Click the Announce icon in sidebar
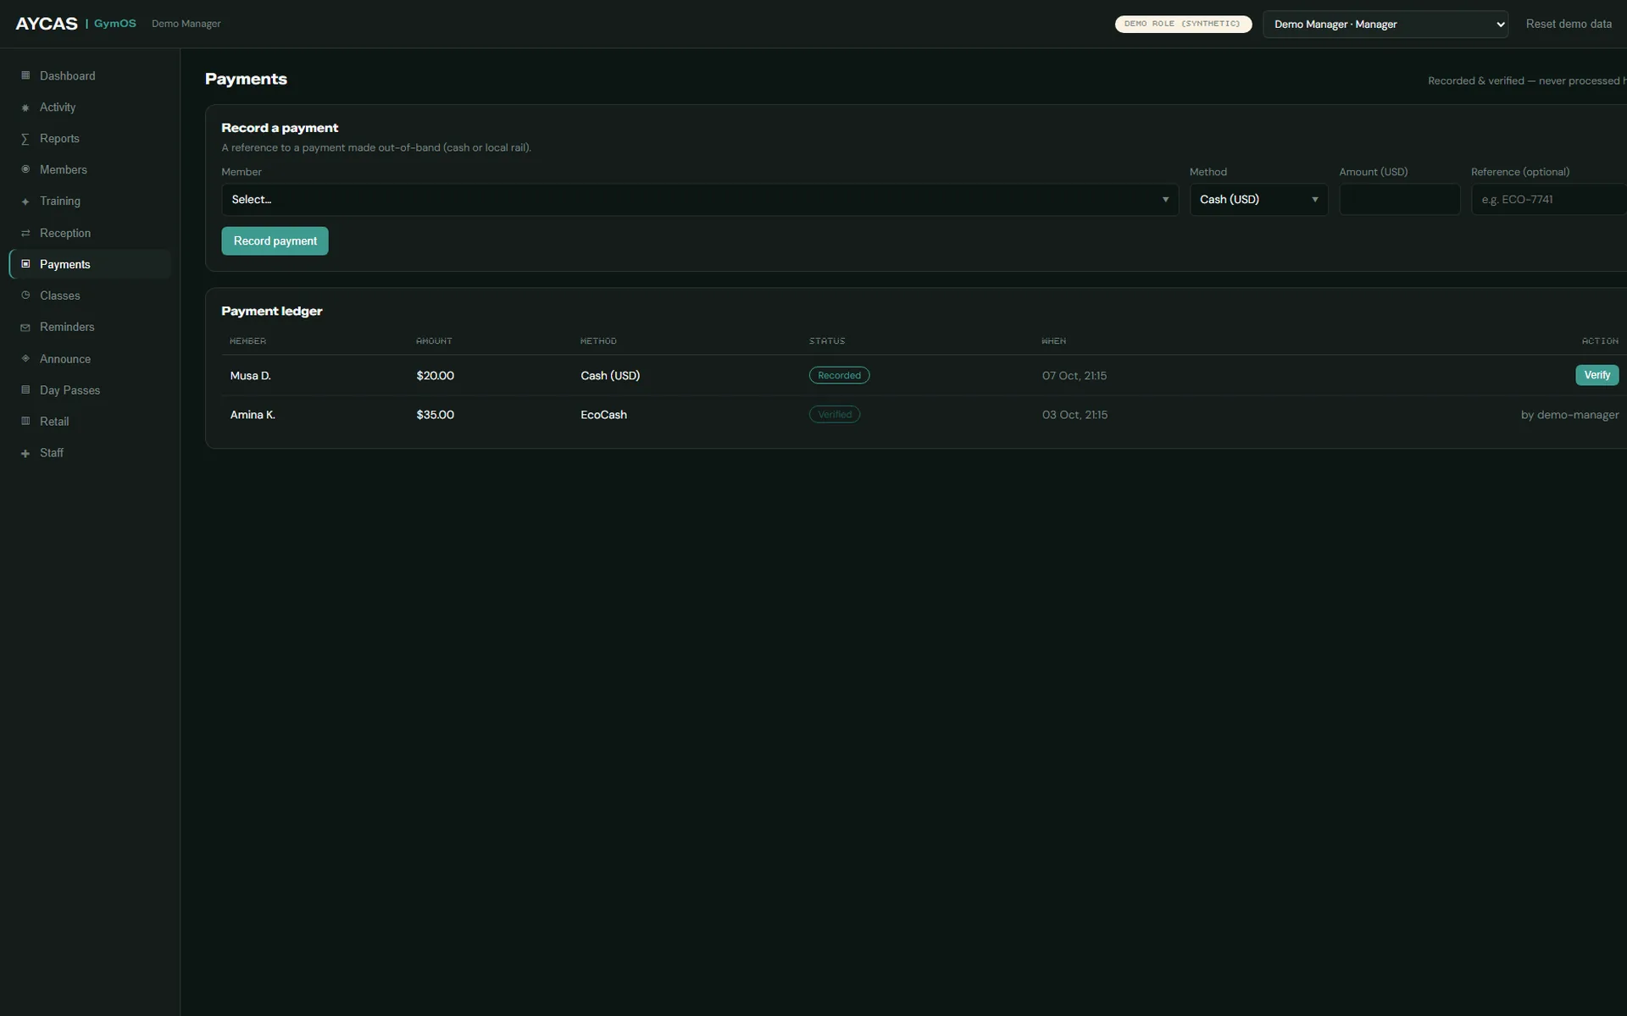1627x1016 pixels. 25,358
